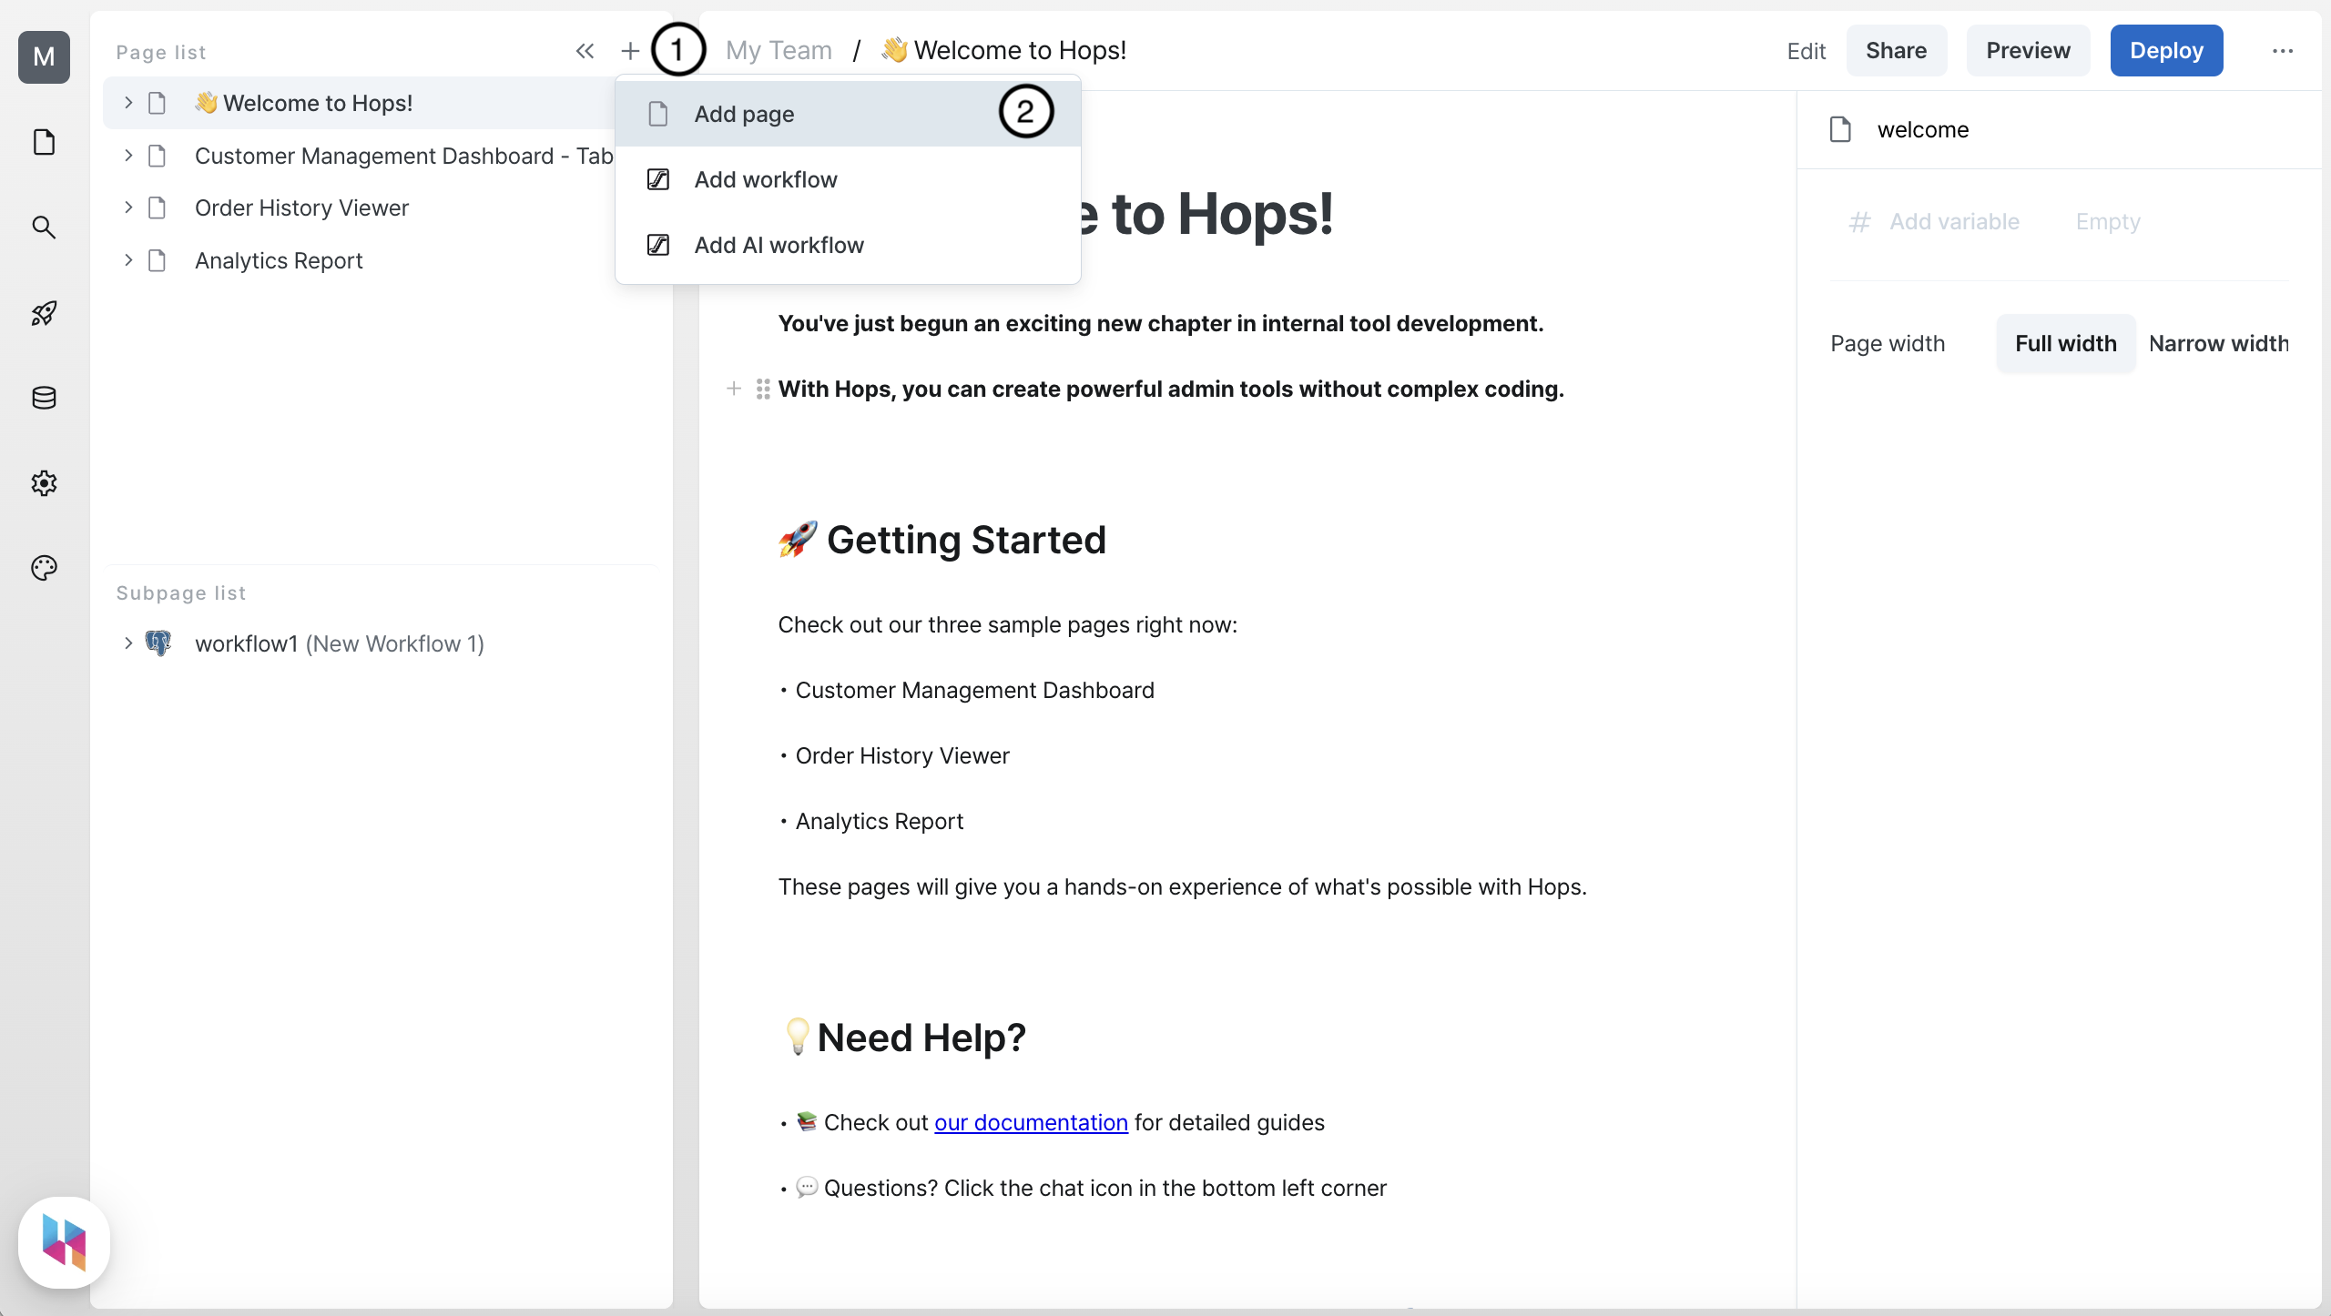Open the three-dot more options menu
Image resolution: width=2331 pixels, height=1316 pixels.
(x=2283, y=51)
